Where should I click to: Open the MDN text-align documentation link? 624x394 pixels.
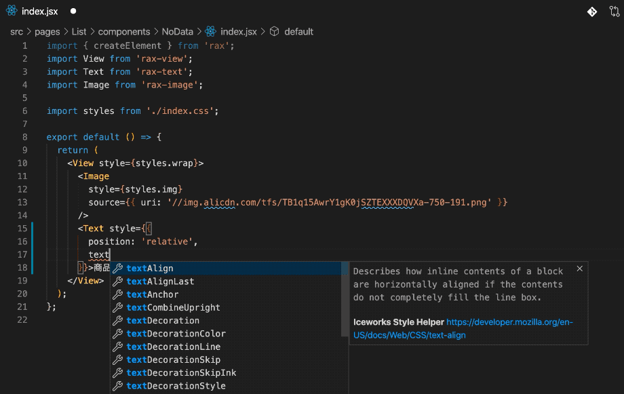tap(463, 329)
